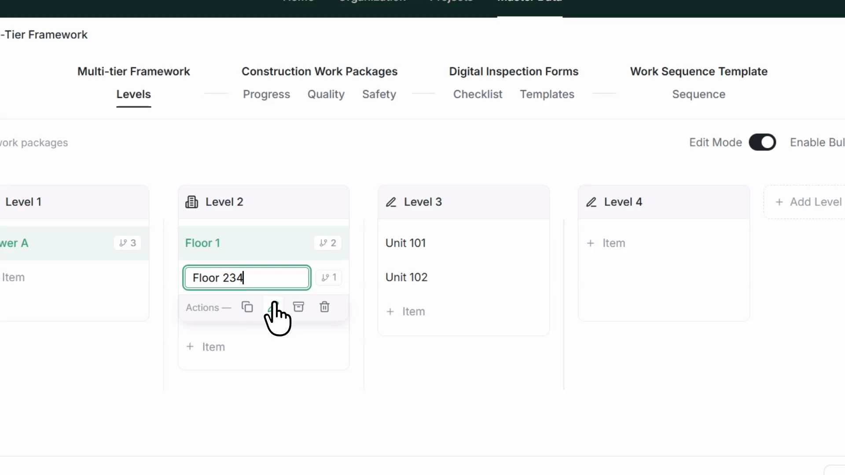The width and height of the screenshot is (845, 475).
Task: Click the pencil icon beside Level 4
Action: click(x=591, y=202)
